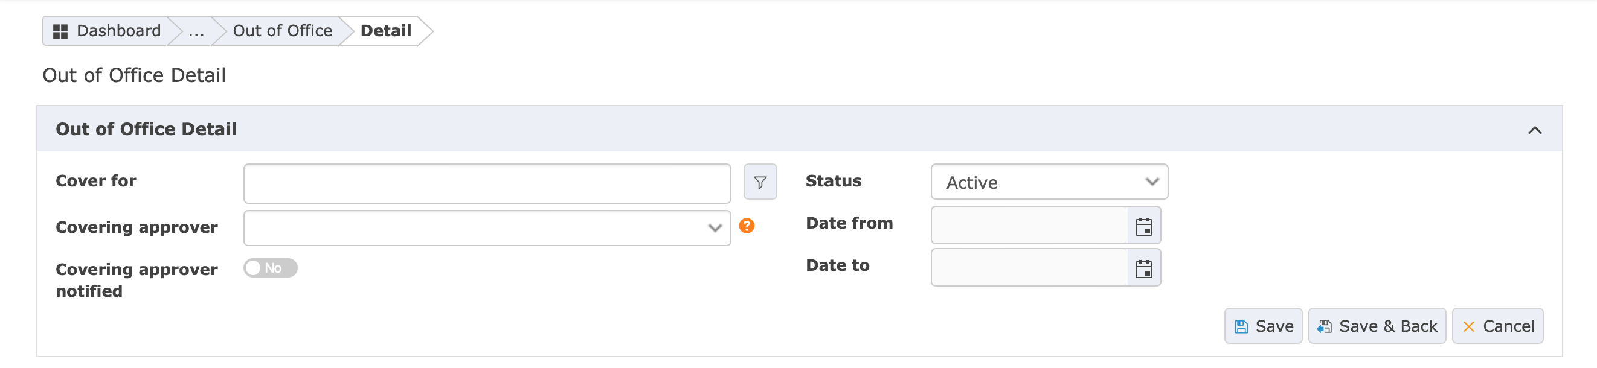
Task: Click the Date to input field
Action: [1029, 268]
